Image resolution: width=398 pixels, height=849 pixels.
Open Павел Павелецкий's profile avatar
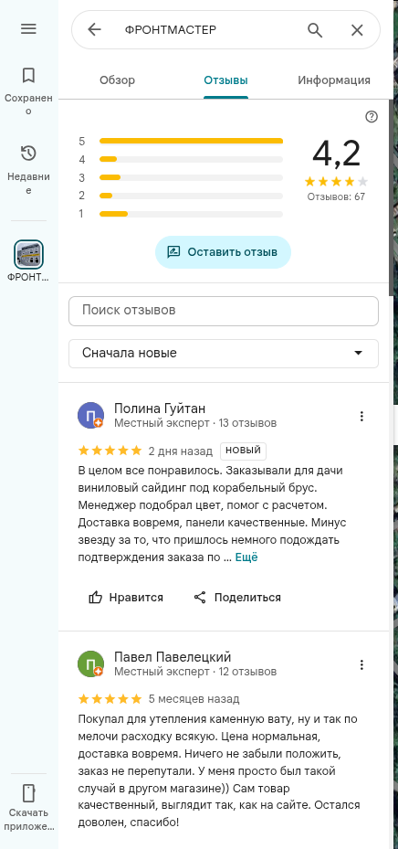pyautogui.click(x=91, y=663)
